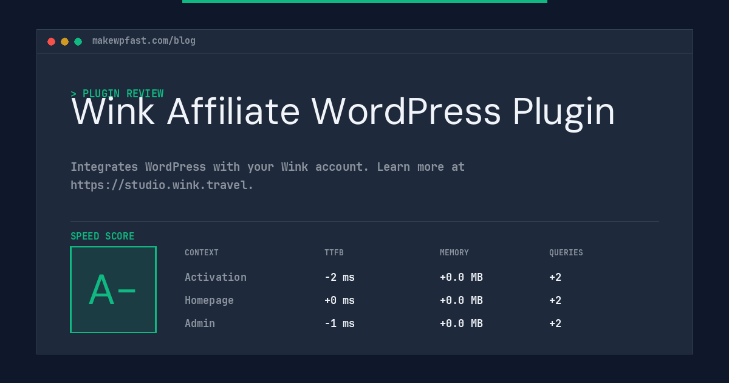Click the yellow minimize dot
The width and height of the screenshot is (729, 383).
coord(64,41)
